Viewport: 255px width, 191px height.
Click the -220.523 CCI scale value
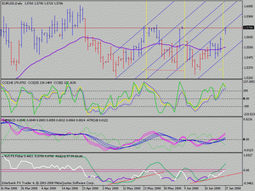click(249, 114)
